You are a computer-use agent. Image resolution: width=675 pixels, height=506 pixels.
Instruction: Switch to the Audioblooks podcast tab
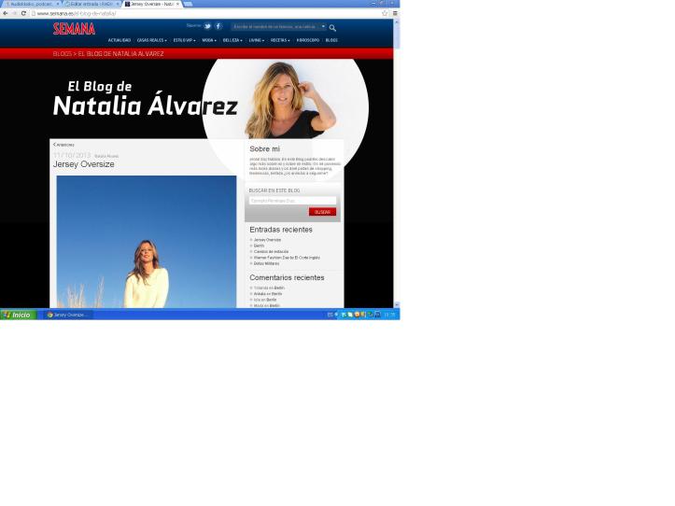30,4
